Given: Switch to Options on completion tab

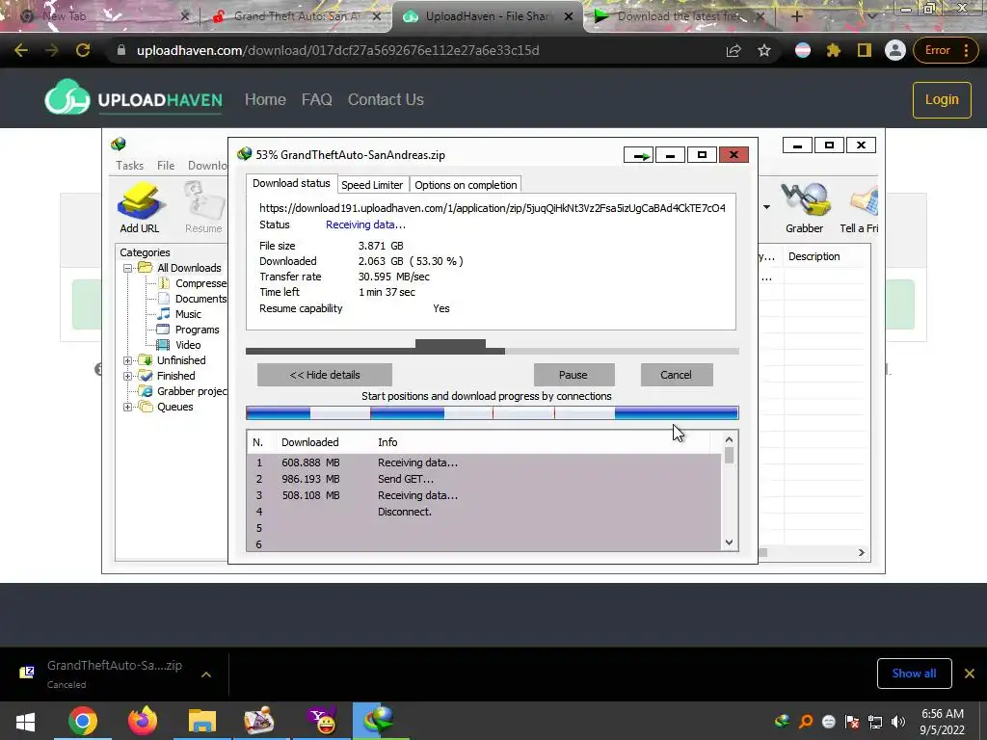Looking at the screenshot, I should point(466,185).
